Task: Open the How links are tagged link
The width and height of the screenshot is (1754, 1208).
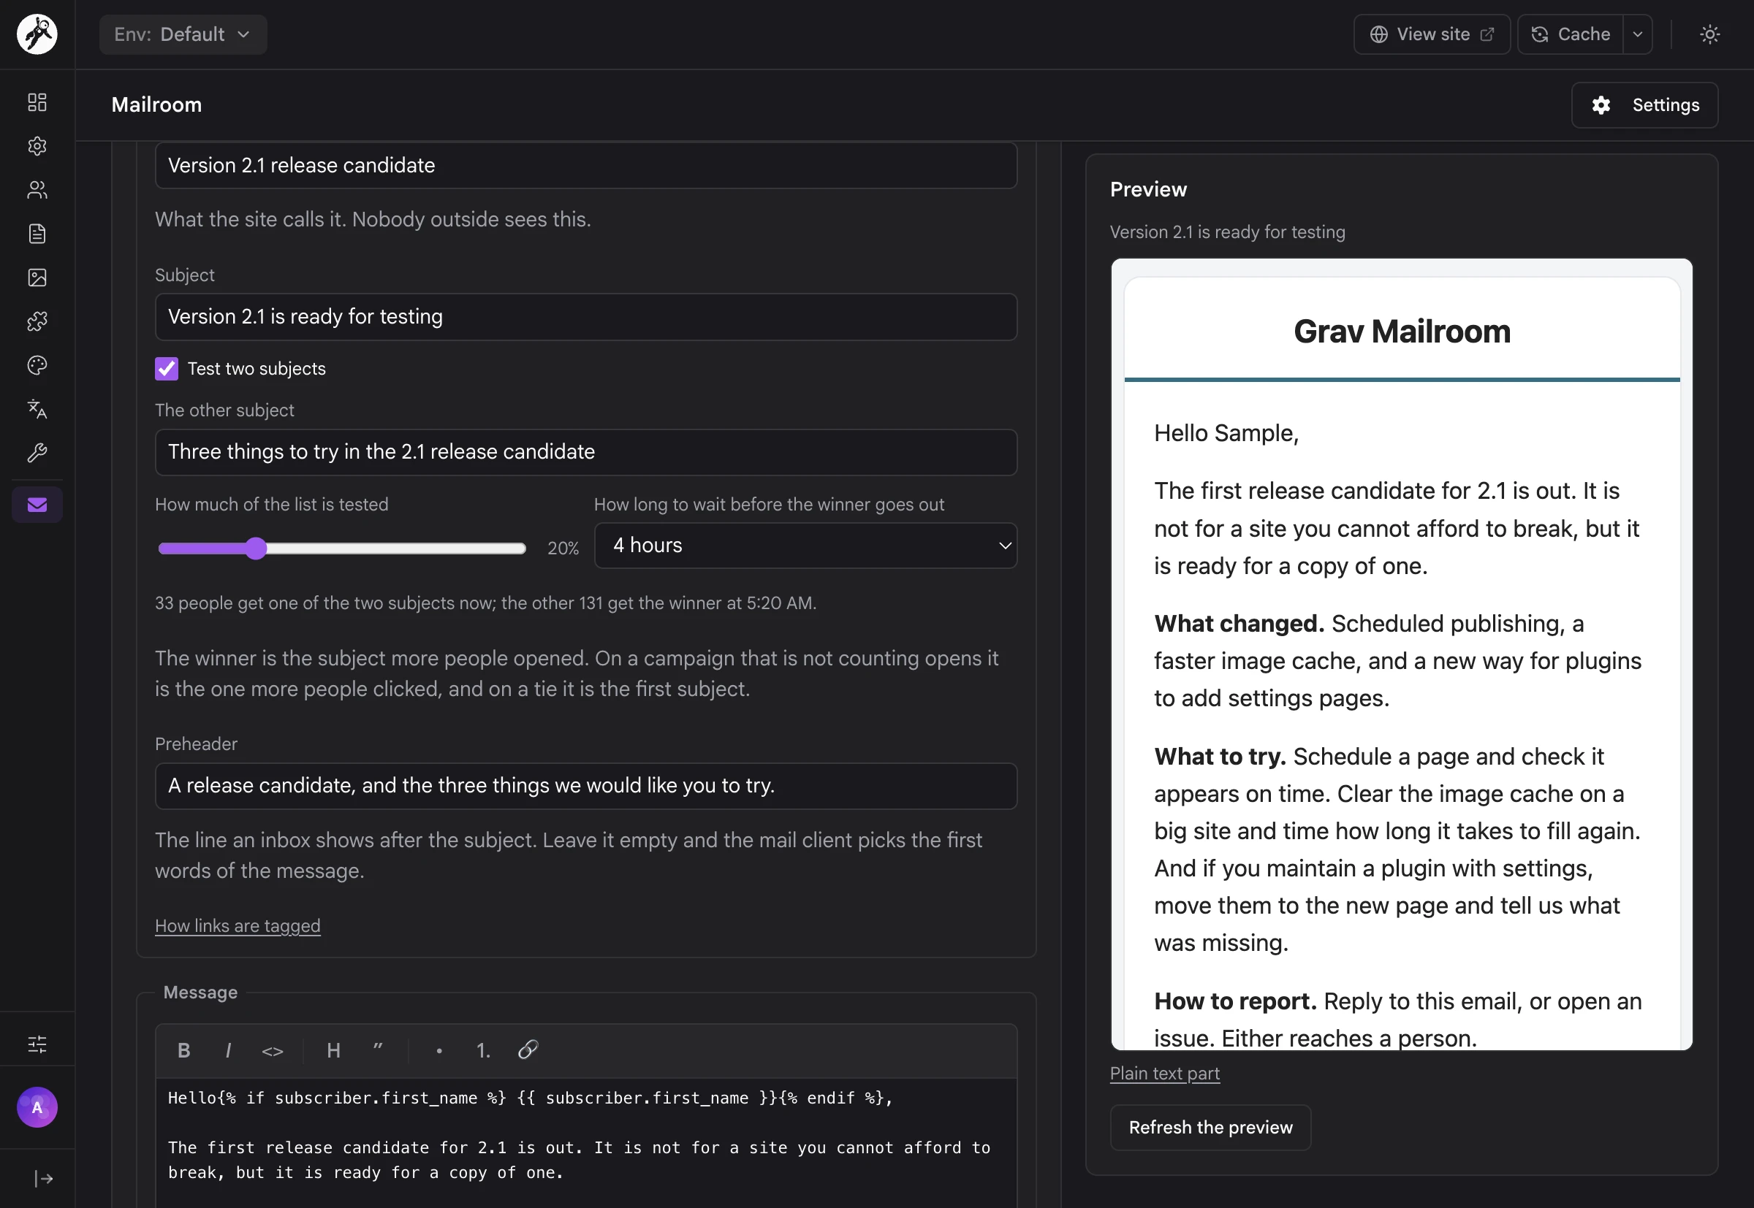Action: pyautogui.click(x=238, y=925)
